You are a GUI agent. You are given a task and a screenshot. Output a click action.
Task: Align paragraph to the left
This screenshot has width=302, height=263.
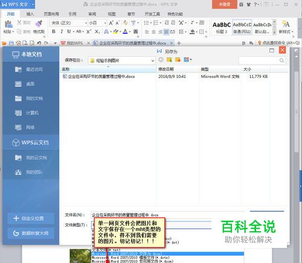click(147, 32)
